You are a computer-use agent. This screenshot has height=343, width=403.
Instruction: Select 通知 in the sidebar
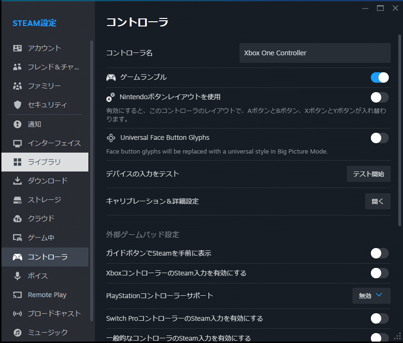[x=45, y=124]
